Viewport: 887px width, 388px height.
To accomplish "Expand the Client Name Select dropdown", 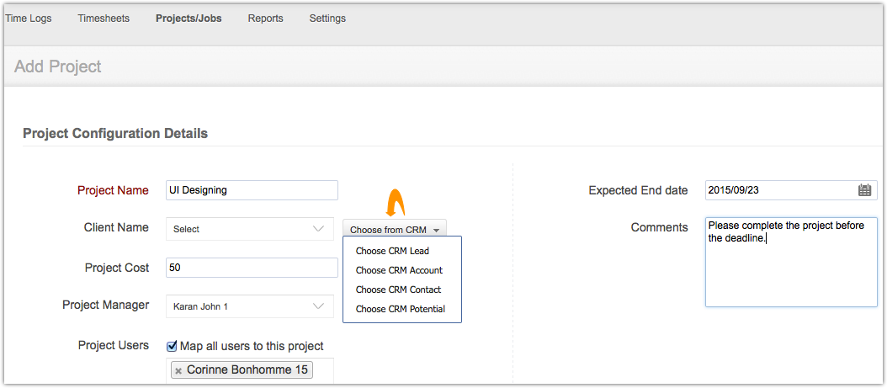I will click(249, 229).
